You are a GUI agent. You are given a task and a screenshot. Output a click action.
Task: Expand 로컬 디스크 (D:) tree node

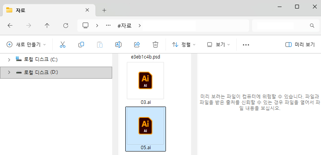(x=9, y=72)
